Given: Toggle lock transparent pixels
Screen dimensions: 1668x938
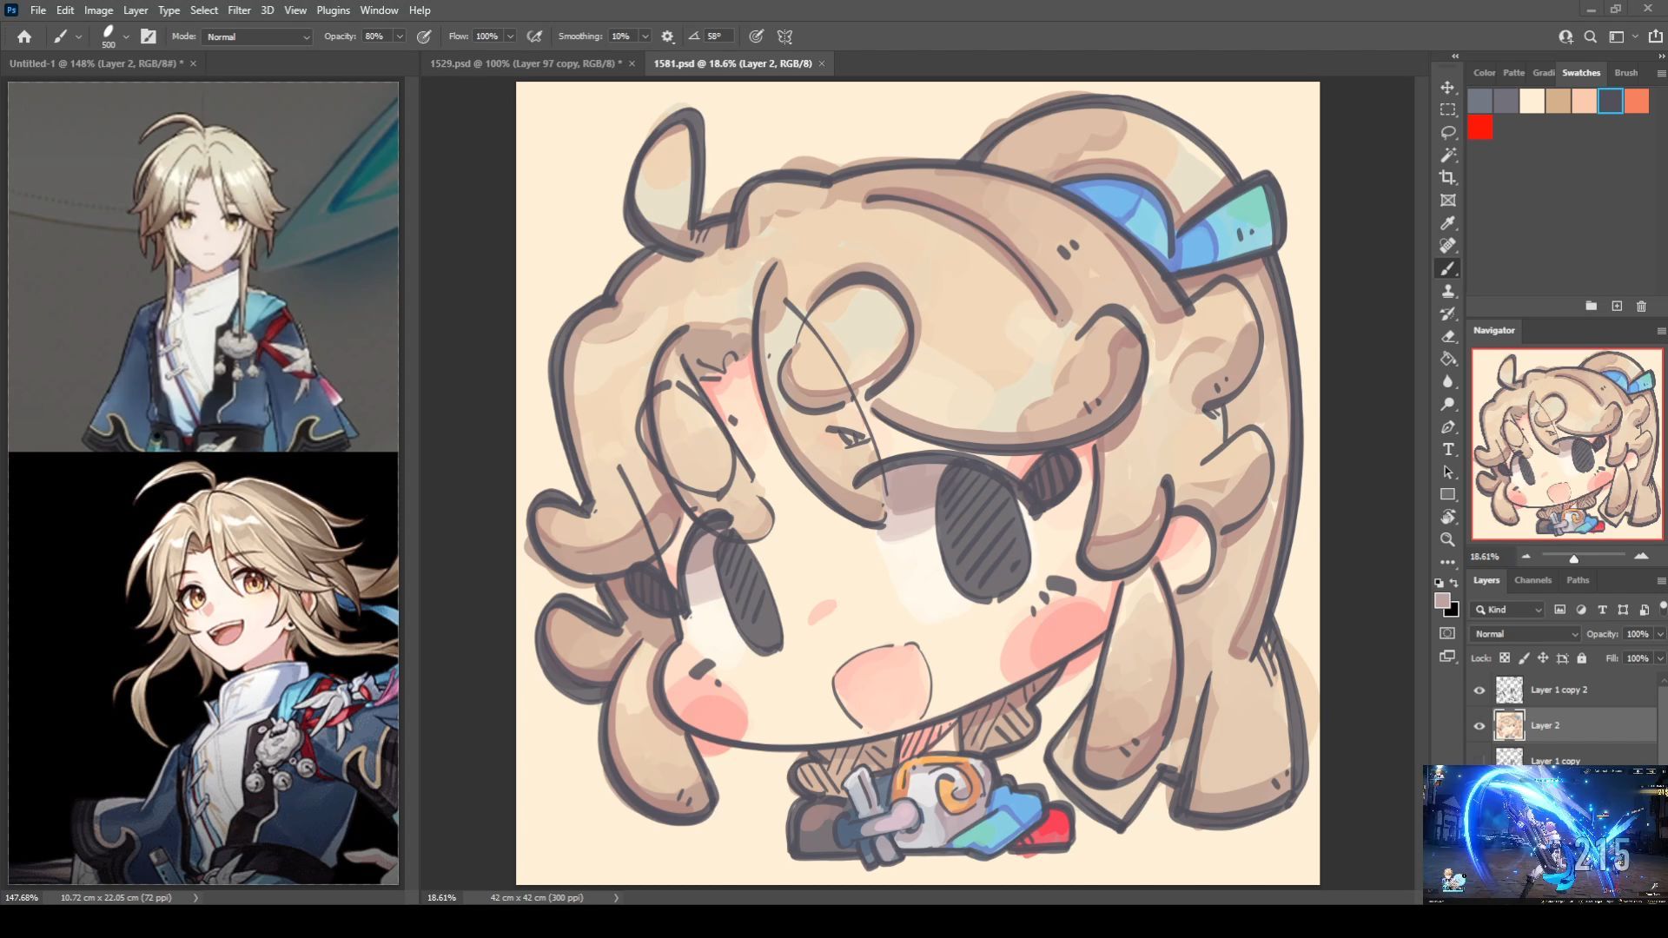Looking at the screenshot, I should click(x=1505, y=658).
